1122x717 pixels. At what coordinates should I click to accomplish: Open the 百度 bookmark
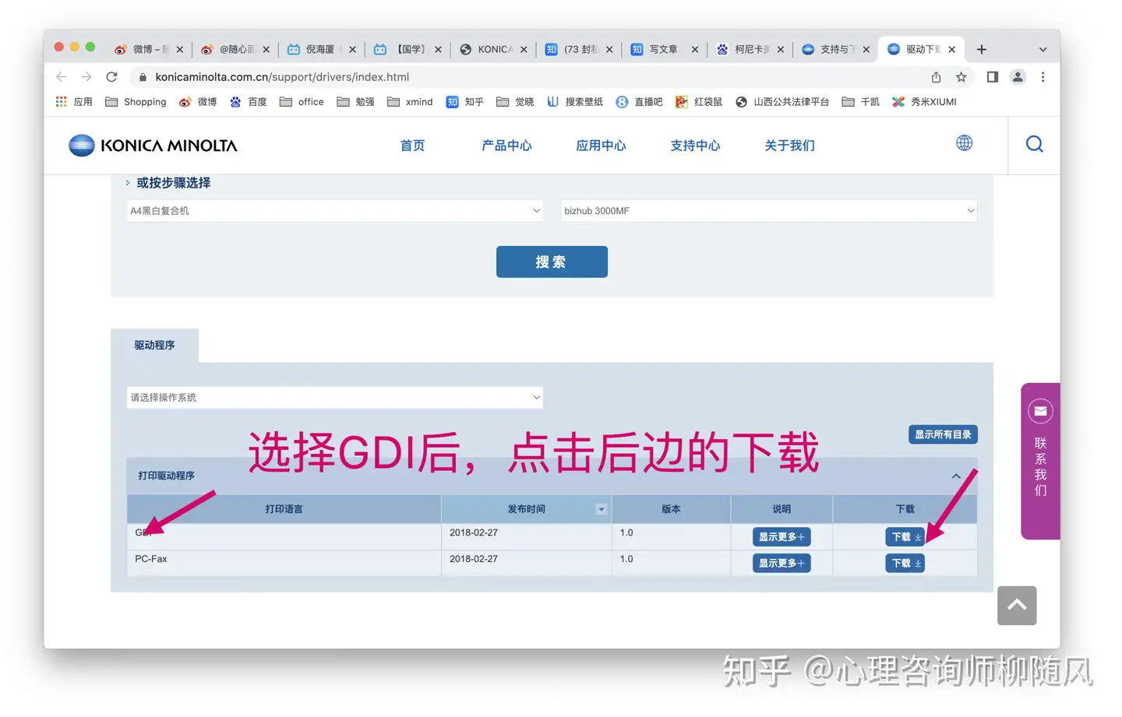coord(248,102)
